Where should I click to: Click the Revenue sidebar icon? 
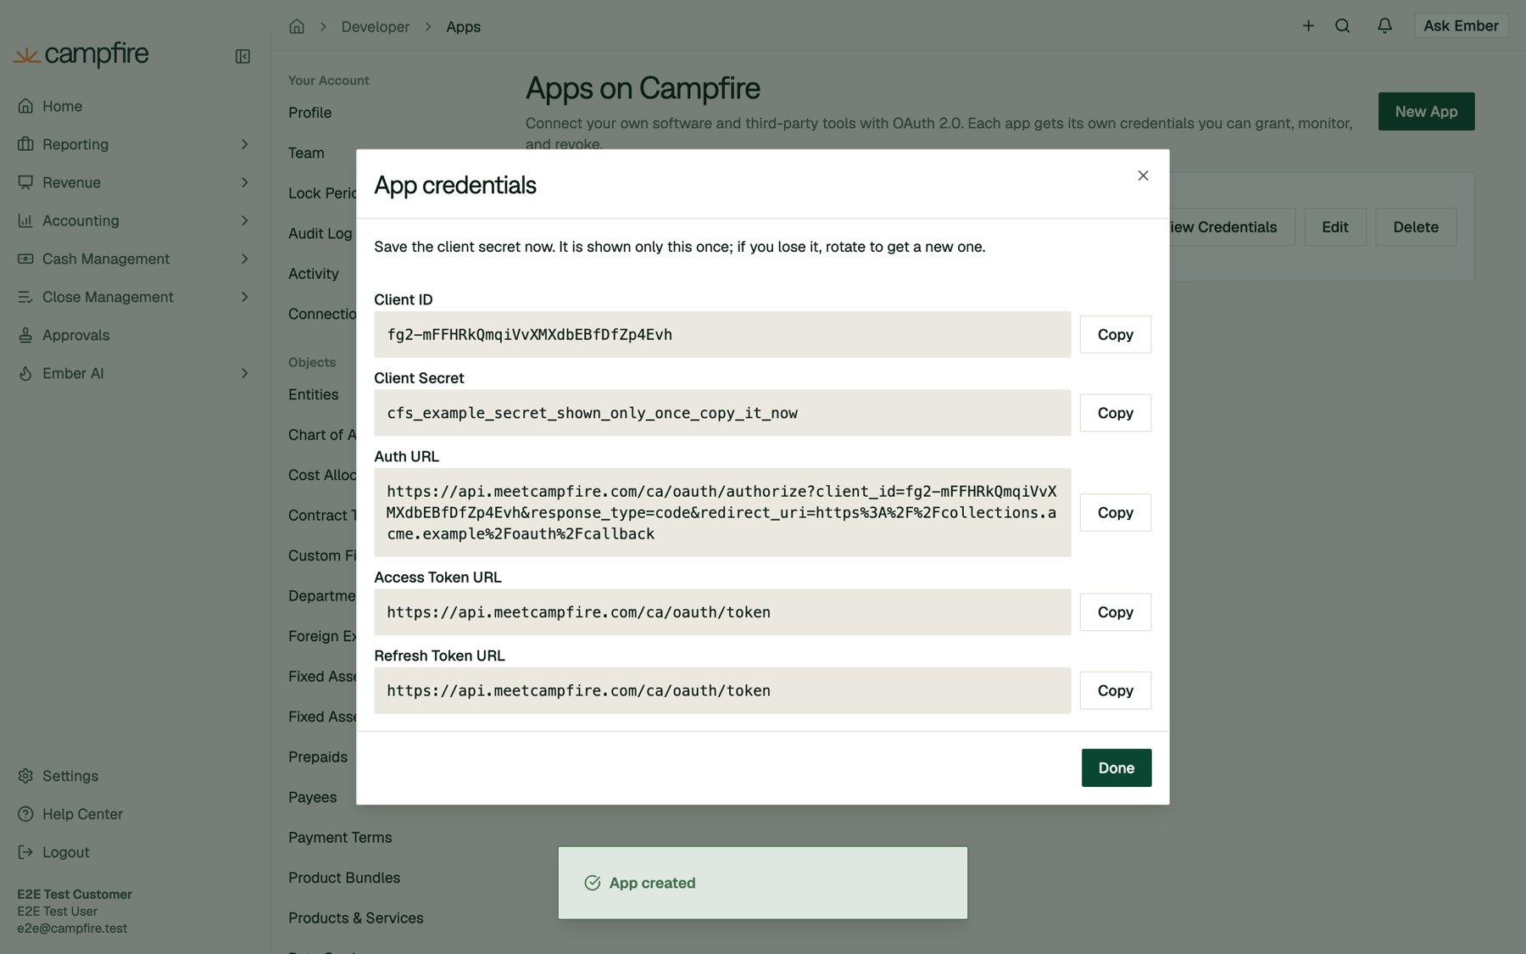point(25,182)
